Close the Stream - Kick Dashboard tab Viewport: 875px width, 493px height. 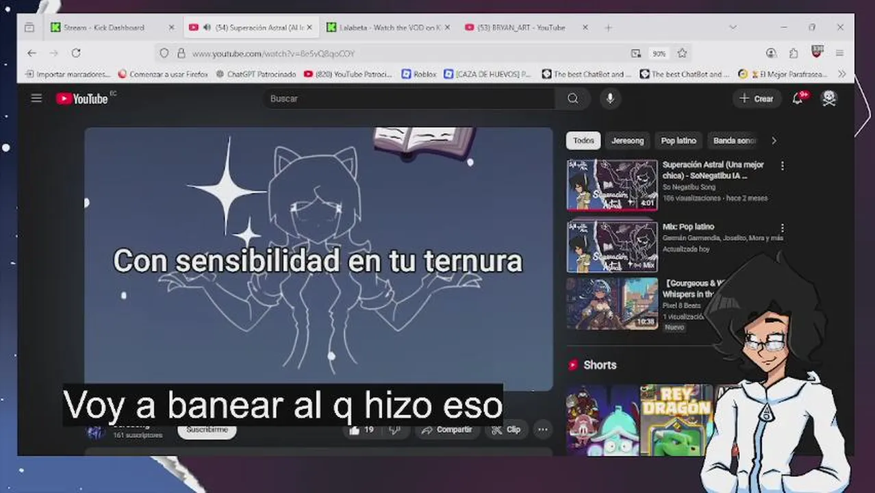pos(171,27)
